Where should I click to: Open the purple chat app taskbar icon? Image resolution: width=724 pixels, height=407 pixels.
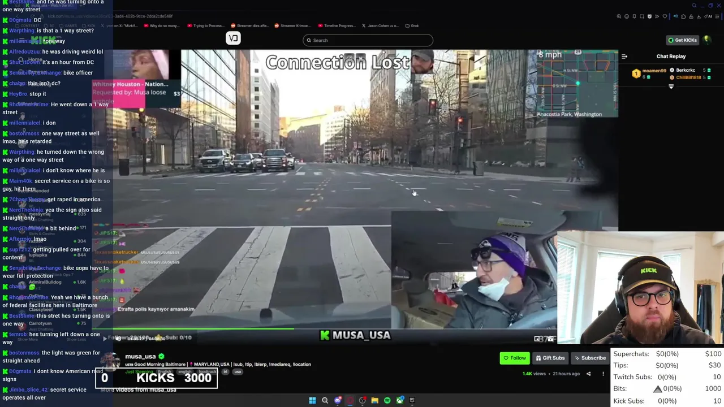(338, 400)
